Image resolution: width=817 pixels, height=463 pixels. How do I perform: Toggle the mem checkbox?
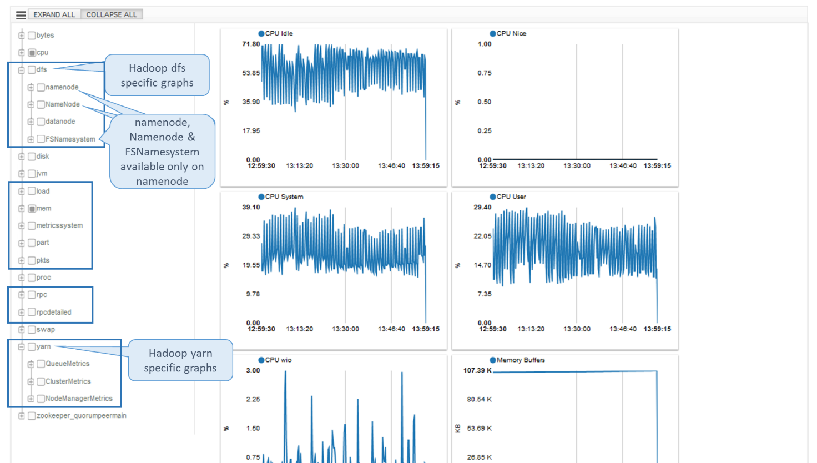[32, 209]
